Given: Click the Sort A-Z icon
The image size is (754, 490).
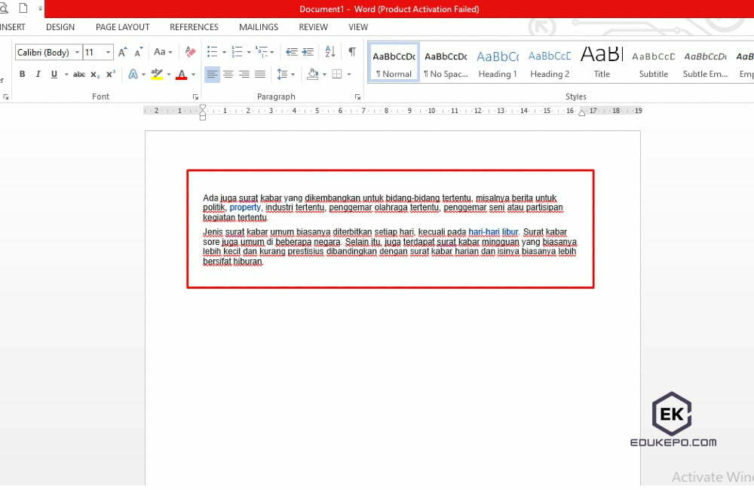Looking at the screenshot, I should click(330, 52).
